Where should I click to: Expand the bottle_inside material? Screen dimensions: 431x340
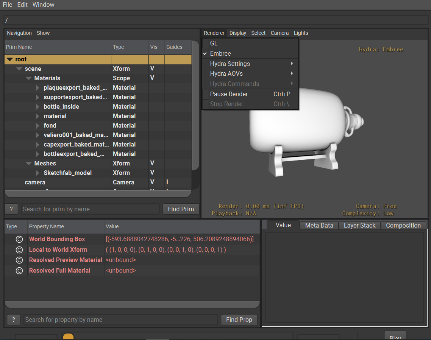[x=37, y=106]
